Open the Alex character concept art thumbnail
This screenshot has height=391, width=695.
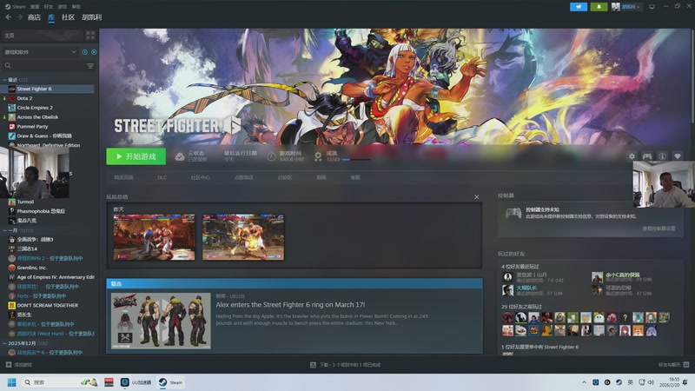pos(161,321)
